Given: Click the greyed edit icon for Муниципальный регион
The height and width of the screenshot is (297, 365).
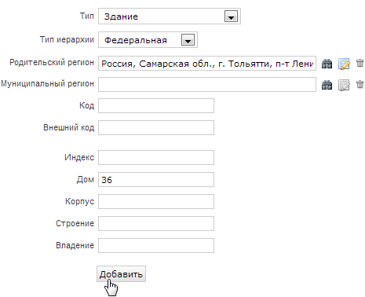Looking at the screenshot, I should coord(344,85).
